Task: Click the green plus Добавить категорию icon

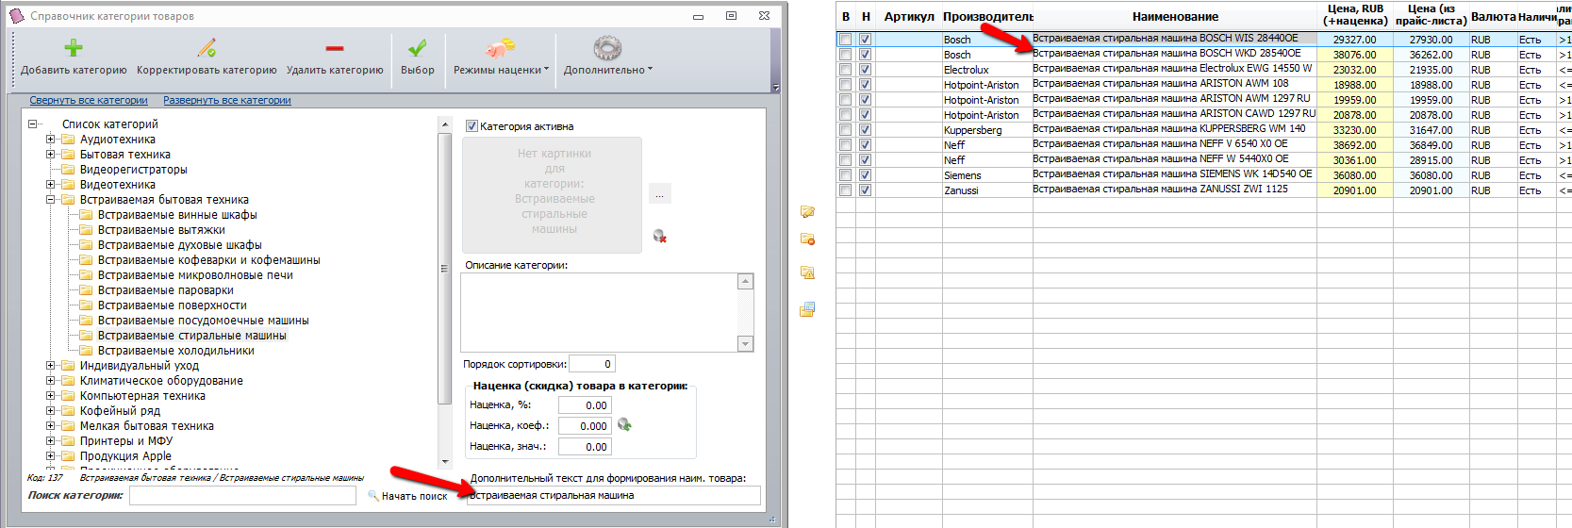Action: (74, 48)
